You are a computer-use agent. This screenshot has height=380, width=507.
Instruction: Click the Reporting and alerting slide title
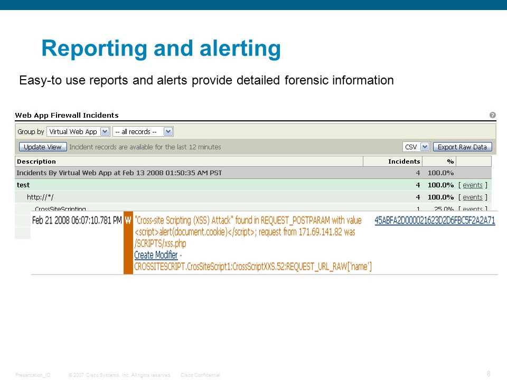point(161,49)
